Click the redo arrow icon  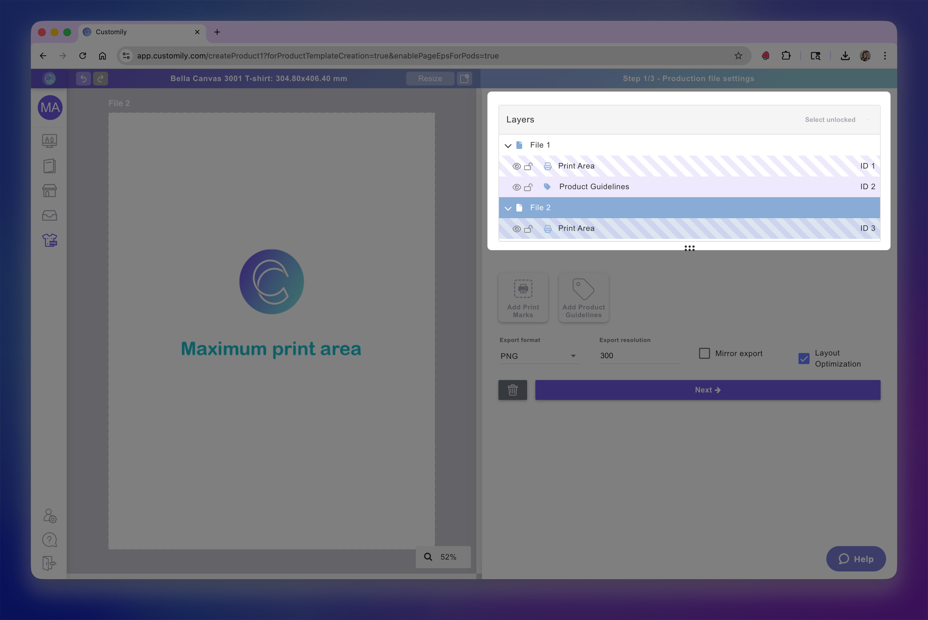pos(101,79)
